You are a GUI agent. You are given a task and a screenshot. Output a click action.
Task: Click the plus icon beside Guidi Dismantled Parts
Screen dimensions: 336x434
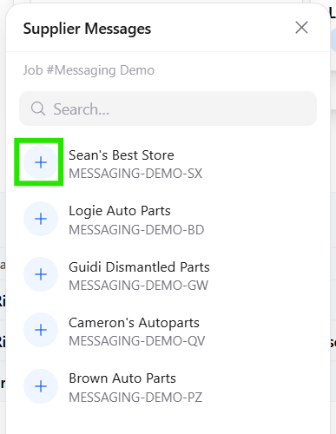[41, 274]
